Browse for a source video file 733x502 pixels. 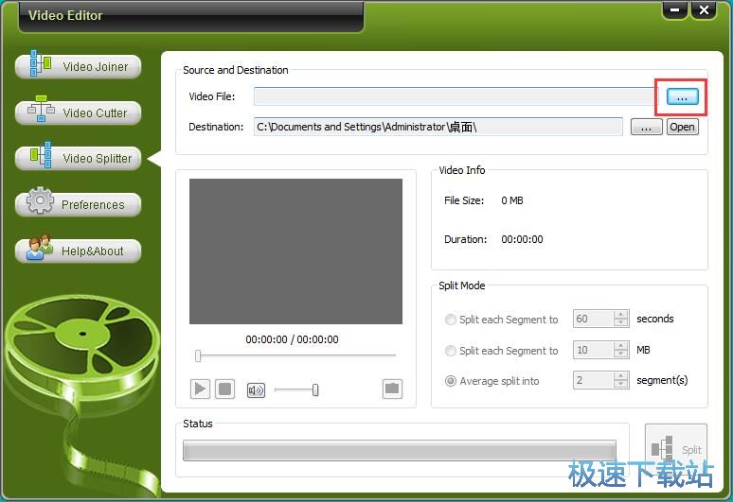[682, 96]
